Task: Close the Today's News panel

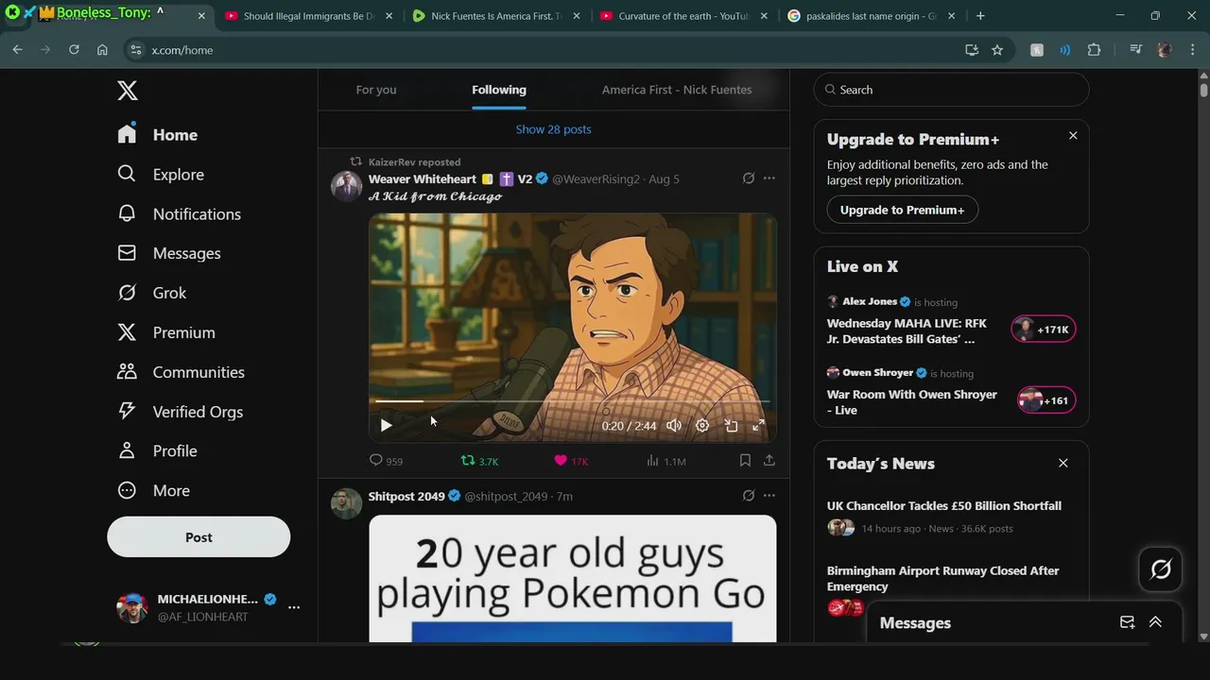Action: coord(1063,464)
